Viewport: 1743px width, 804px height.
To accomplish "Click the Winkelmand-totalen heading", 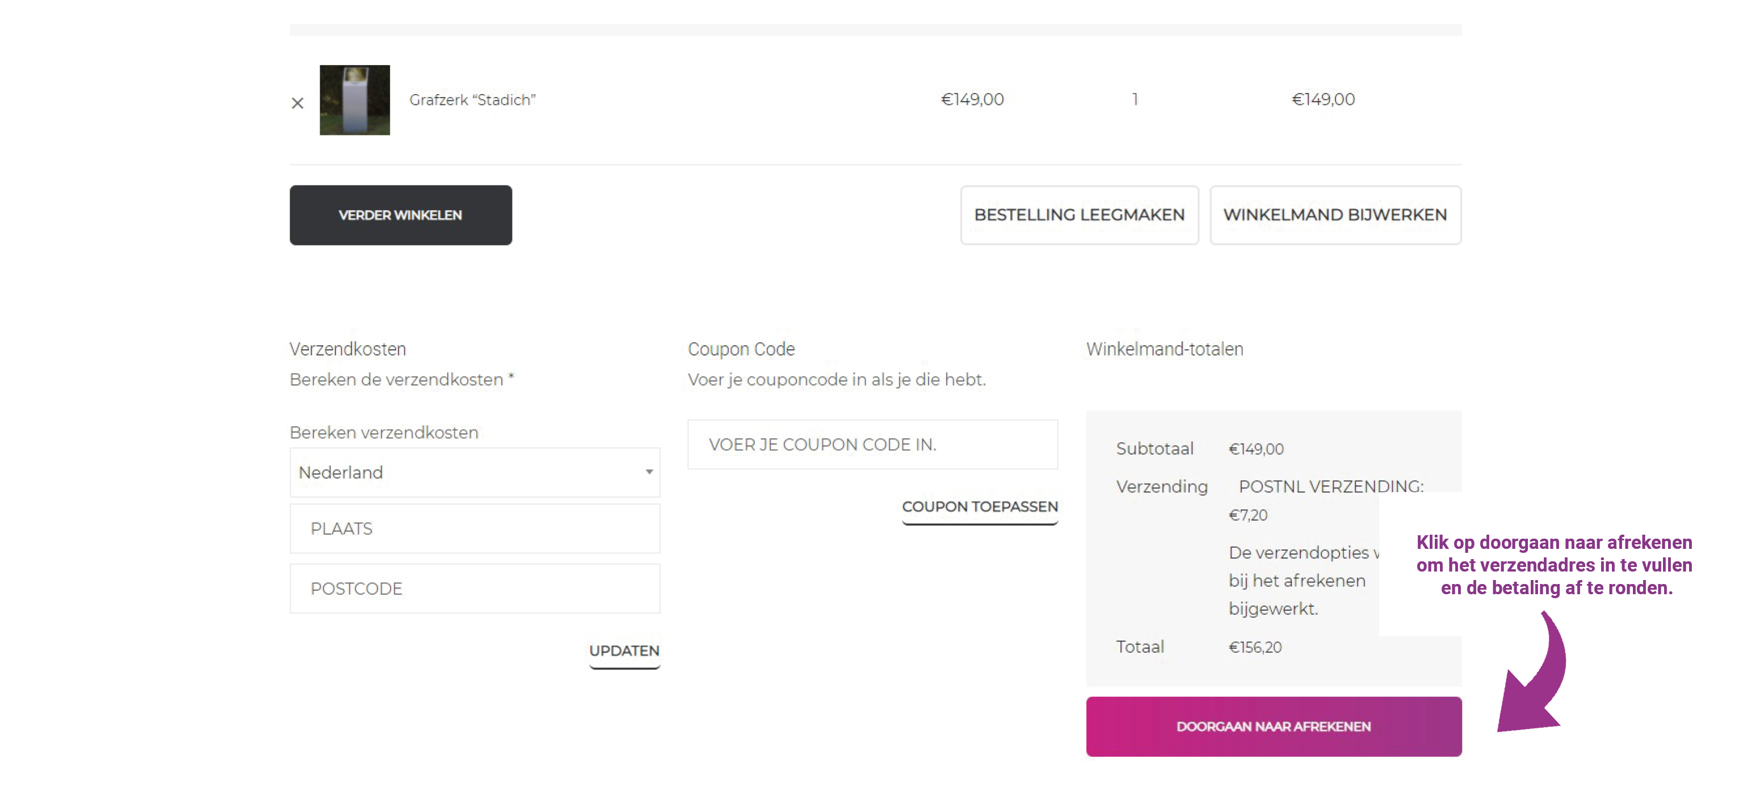I will coord(1164,349).
